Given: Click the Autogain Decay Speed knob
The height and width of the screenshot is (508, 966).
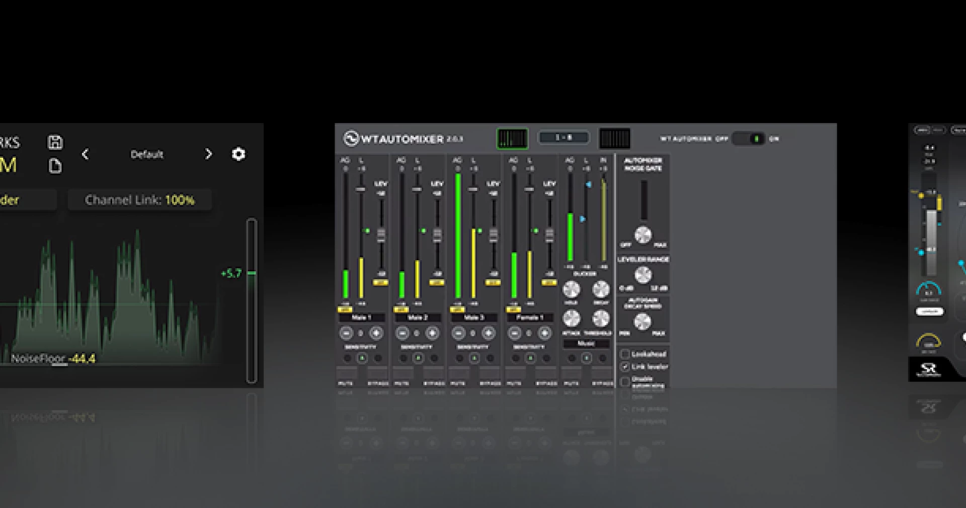Looking at the screenshot, I should 642,322.
